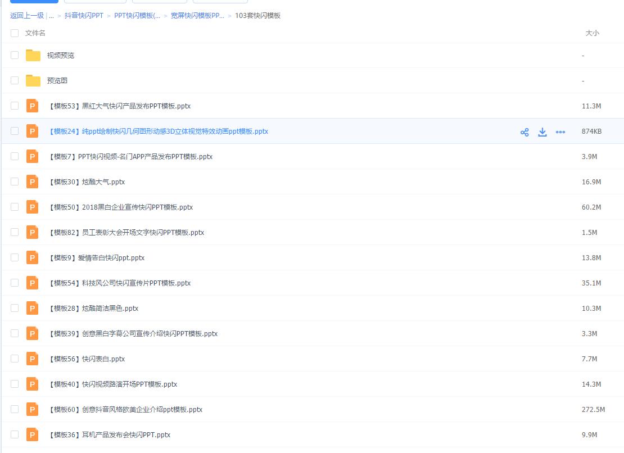Open the more options ellipsis on 模板24
The image size is (624, 453).
coord(560,132)
